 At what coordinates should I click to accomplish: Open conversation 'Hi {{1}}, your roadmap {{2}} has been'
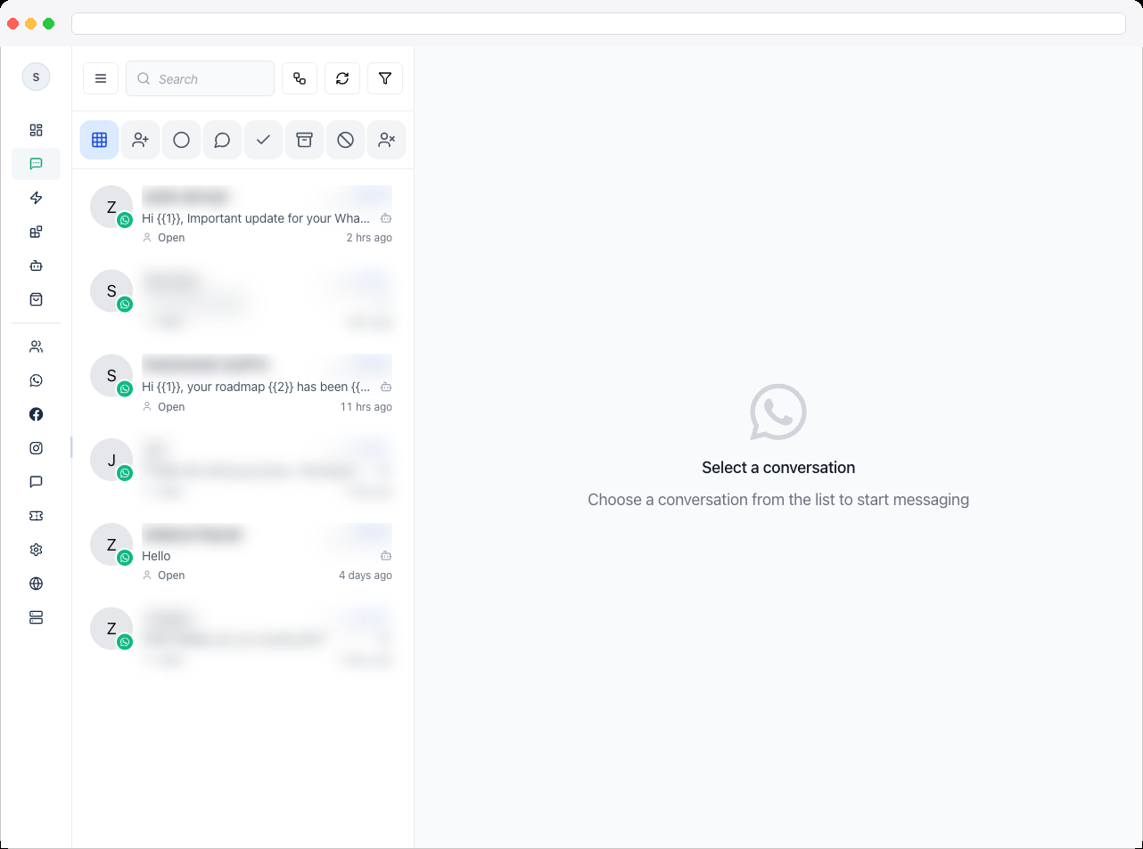click(243, 386)
